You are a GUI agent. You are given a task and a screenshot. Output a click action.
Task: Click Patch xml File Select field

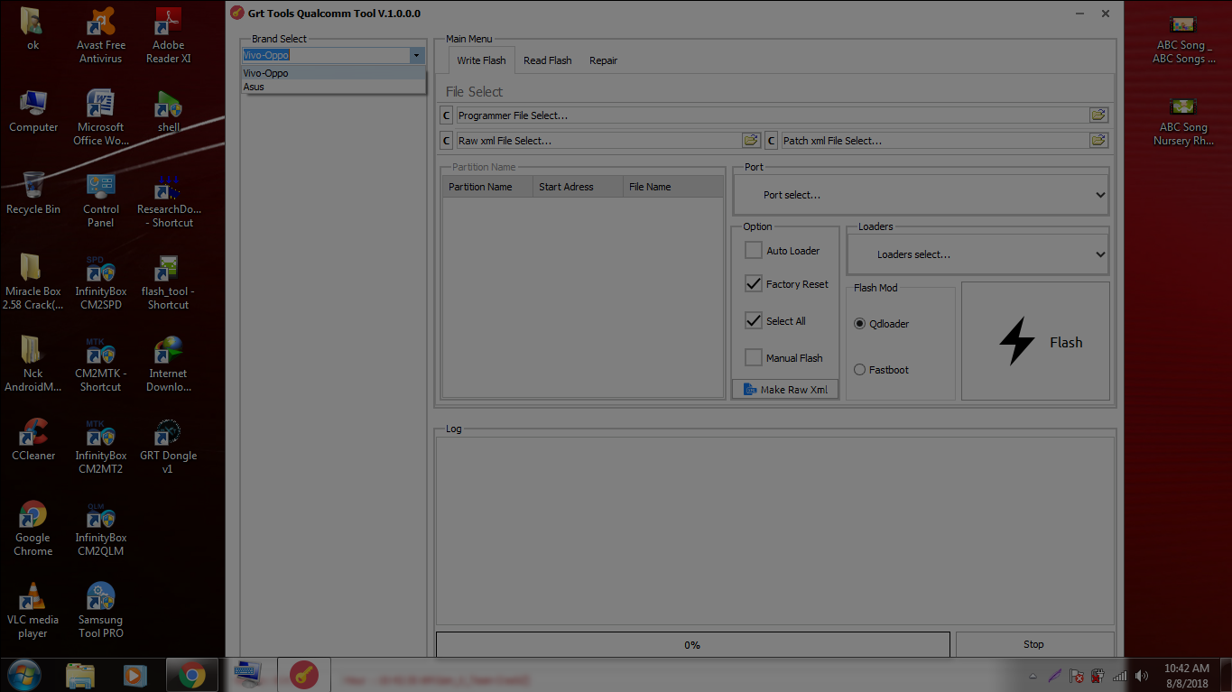click(x=935, y=141)
